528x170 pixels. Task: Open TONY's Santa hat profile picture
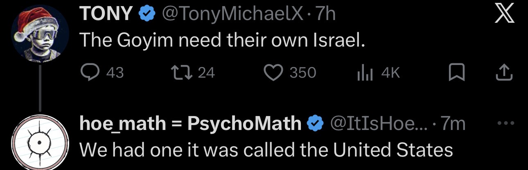point(40,35)
